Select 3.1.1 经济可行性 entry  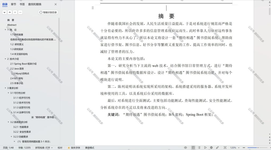(22, 98)
